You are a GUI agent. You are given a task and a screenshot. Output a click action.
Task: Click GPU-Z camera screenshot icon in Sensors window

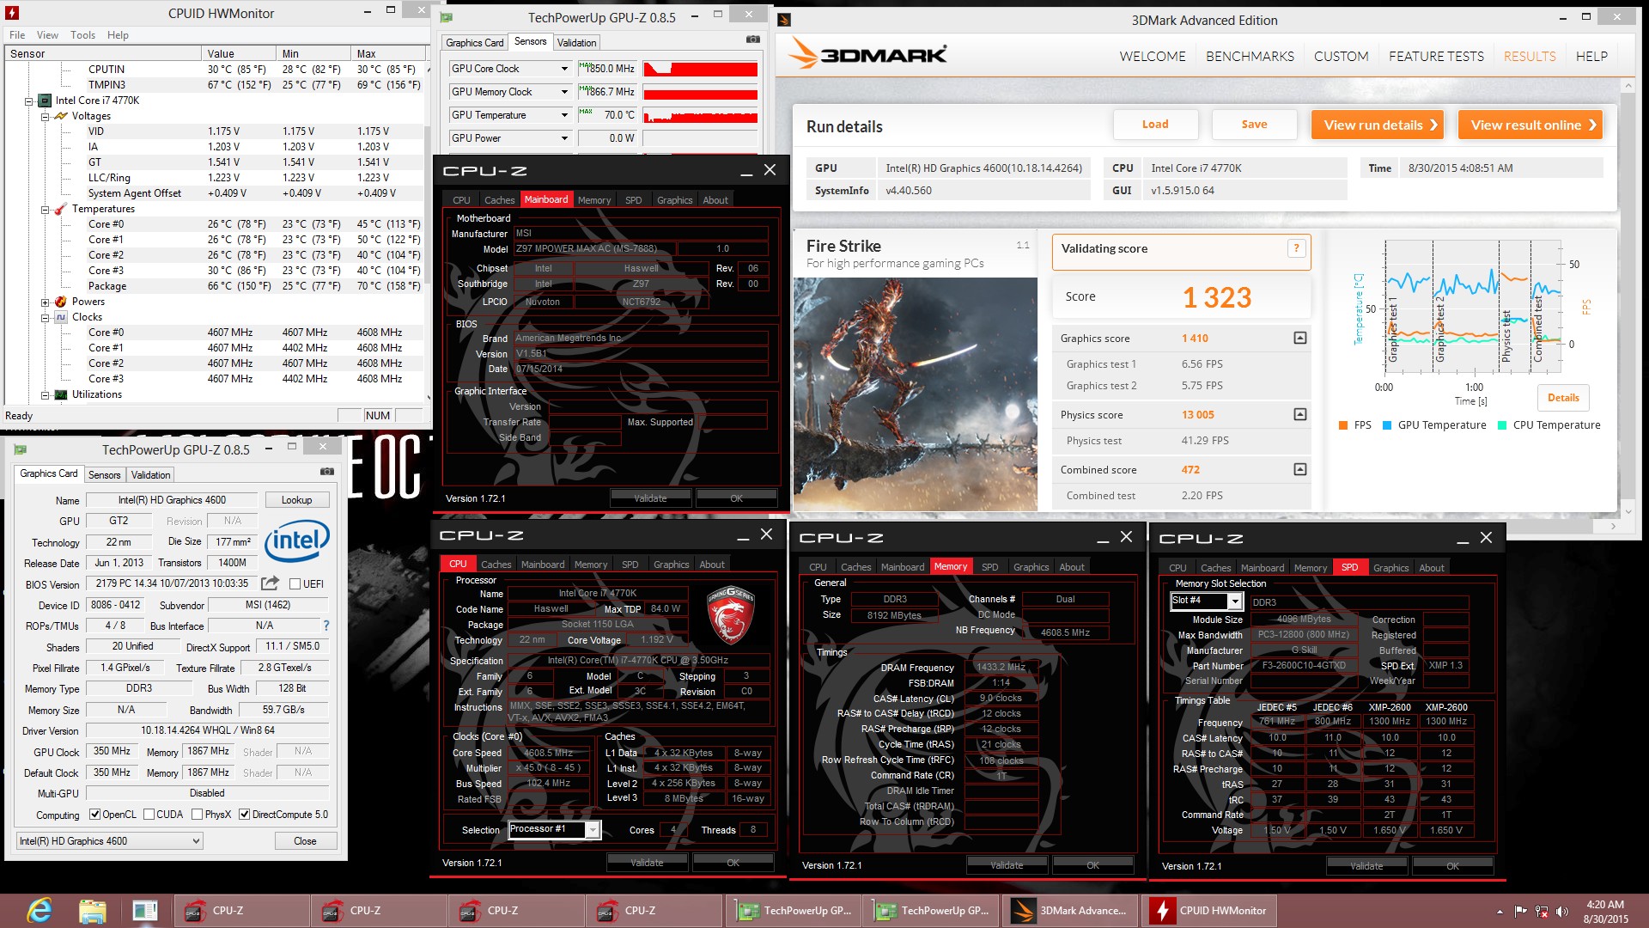point(753,40)
